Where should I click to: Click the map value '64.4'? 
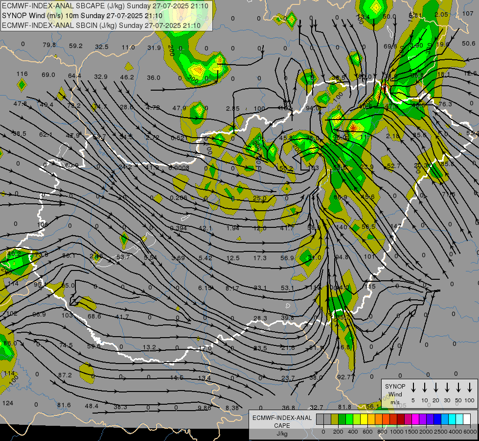tap(74, 75)
